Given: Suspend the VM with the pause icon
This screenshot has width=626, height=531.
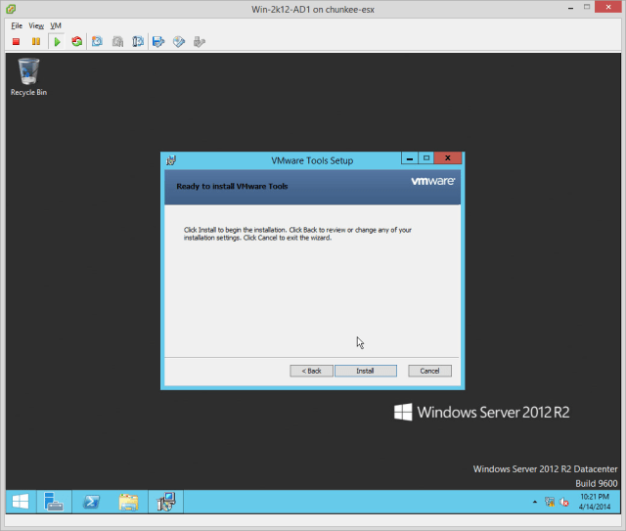Looking at the screenshot, I should click(36, 41).
